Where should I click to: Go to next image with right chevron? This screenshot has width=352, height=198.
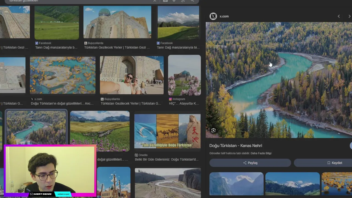[x=350, y=16]
